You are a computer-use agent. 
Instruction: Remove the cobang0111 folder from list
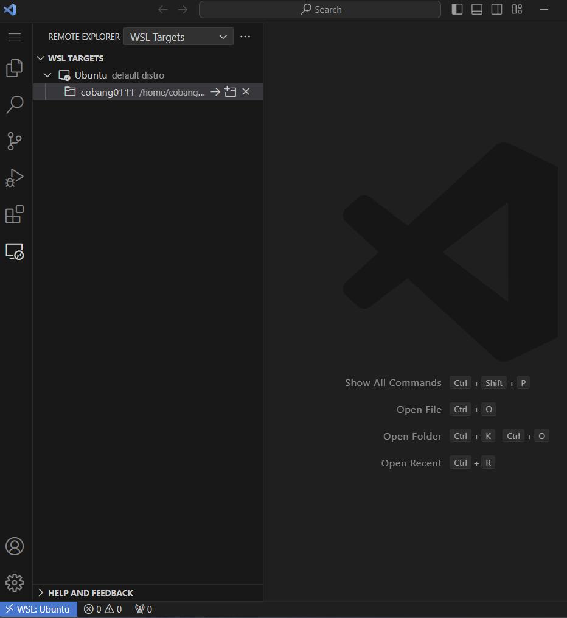pyautogui.click(x=246, y=91)
